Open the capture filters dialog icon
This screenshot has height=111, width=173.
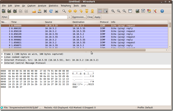138,11
